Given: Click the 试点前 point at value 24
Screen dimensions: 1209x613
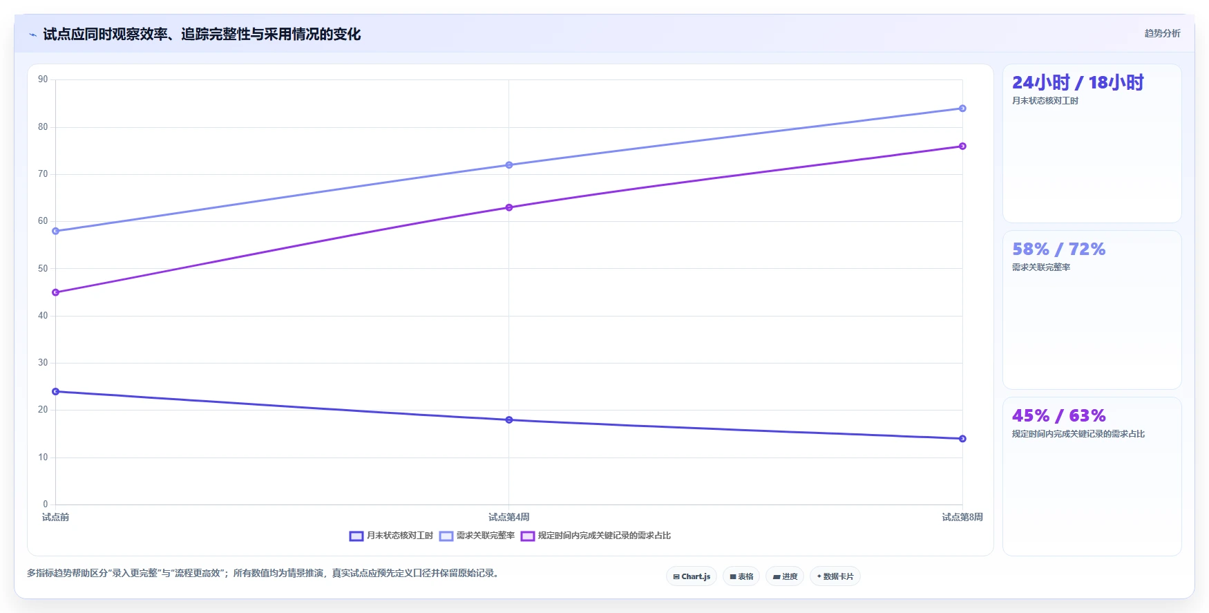Looking at the screenshot, I should 56,392.
